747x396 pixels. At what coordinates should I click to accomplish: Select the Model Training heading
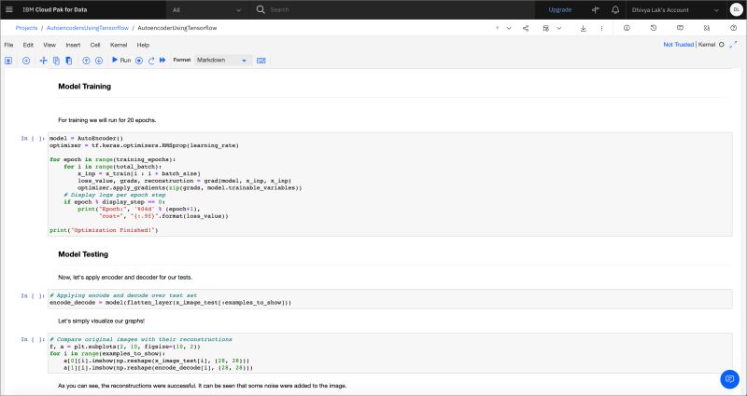84,87
